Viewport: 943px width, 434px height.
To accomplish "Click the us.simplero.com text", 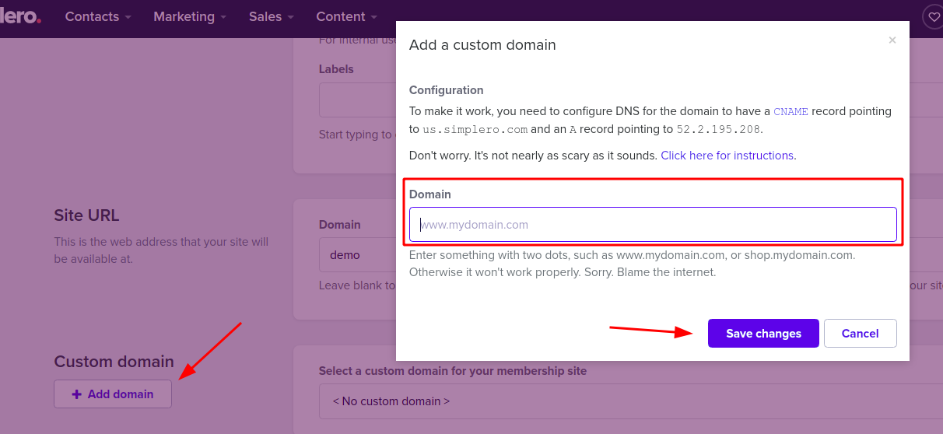I will point(475,129).
